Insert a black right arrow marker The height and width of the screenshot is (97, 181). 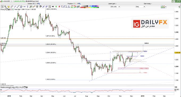pos(53,7)
